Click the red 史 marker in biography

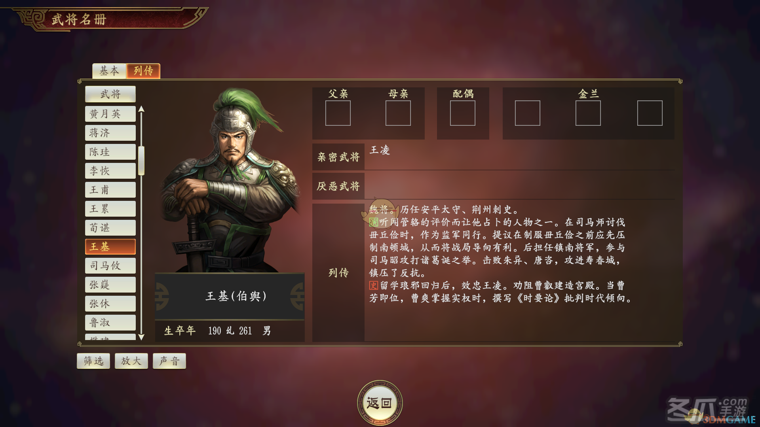point(374,285)
